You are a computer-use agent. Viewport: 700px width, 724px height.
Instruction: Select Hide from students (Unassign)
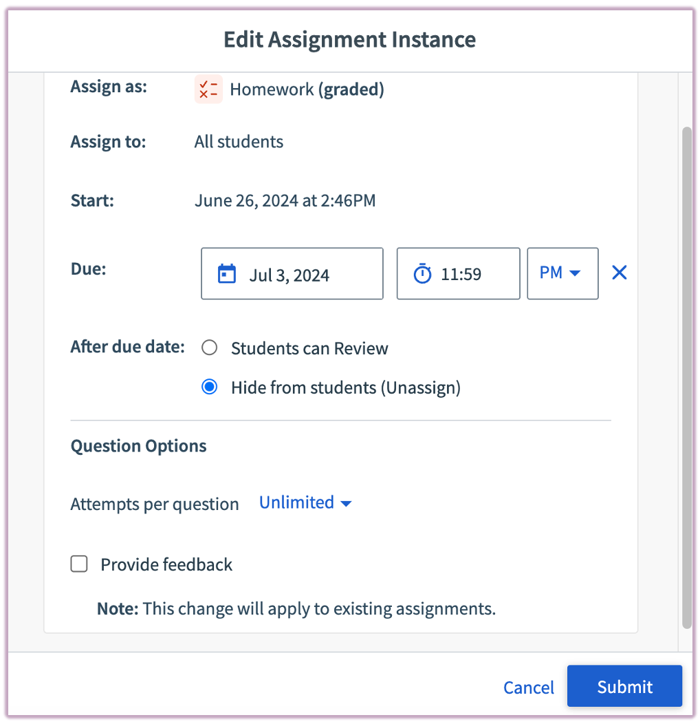(x=209, y=387)
